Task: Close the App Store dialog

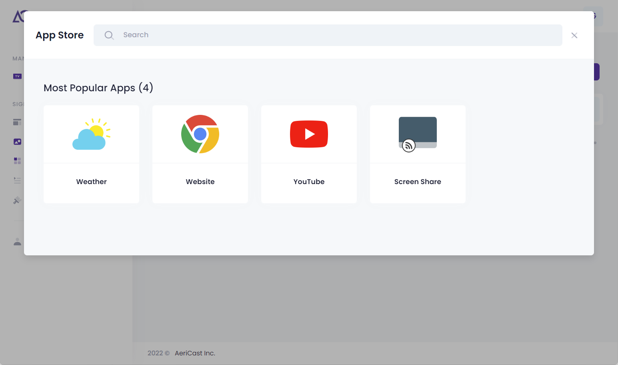Action: [x=574, y=35]
